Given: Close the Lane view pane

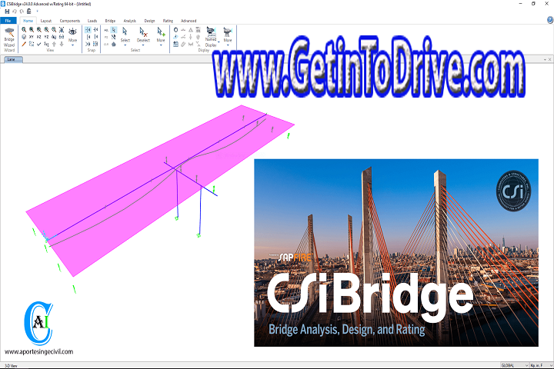Looking at the screenshot, I should coord(550,59).
